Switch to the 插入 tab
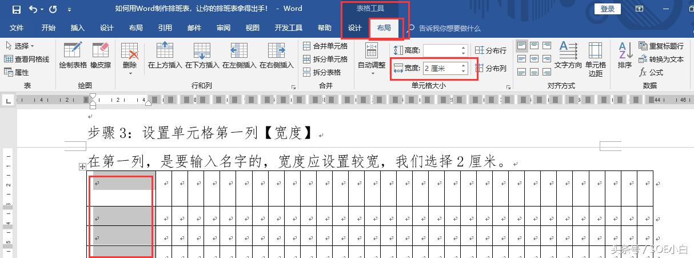Viewport: 694px width, 258px height. (77, 28)
